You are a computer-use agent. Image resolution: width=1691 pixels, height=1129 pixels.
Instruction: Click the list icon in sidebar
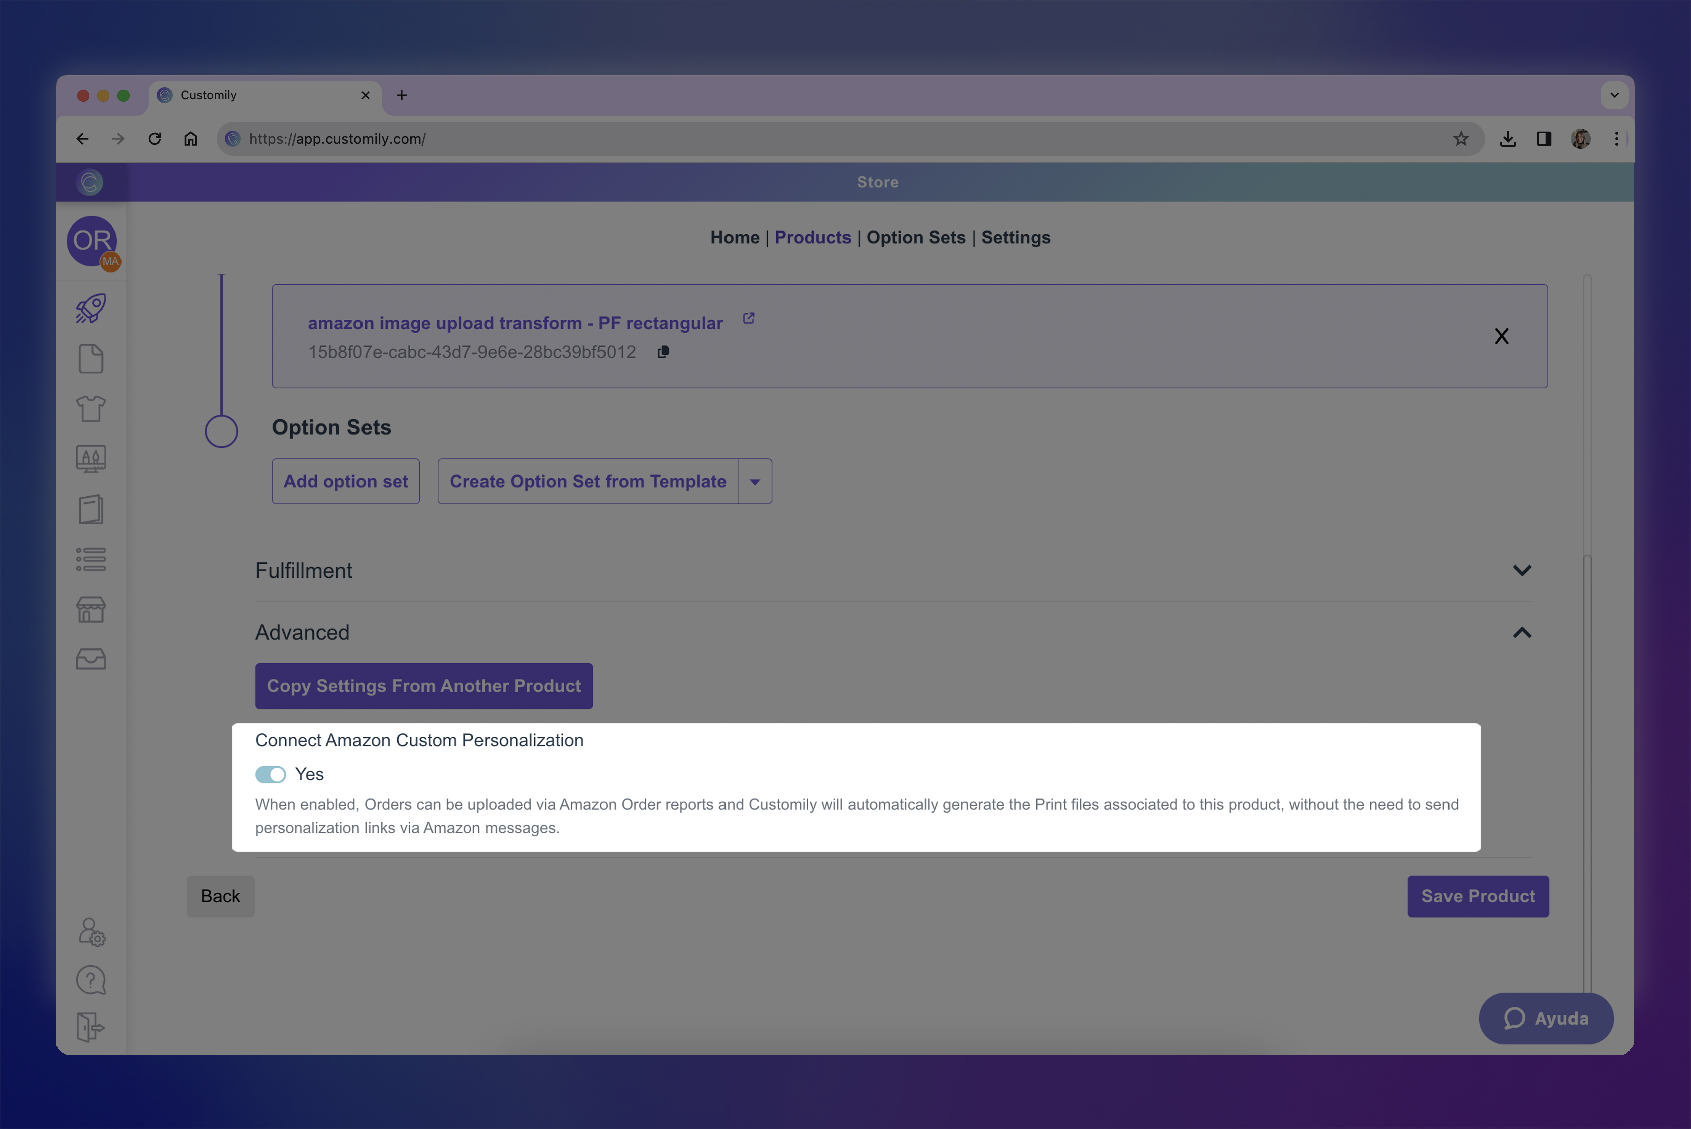[x=91, y=559]
